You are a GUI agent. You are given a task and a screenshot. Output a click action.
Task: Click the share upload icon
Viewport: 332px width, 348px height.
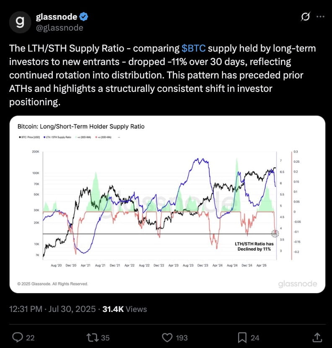tap(317, 338)
